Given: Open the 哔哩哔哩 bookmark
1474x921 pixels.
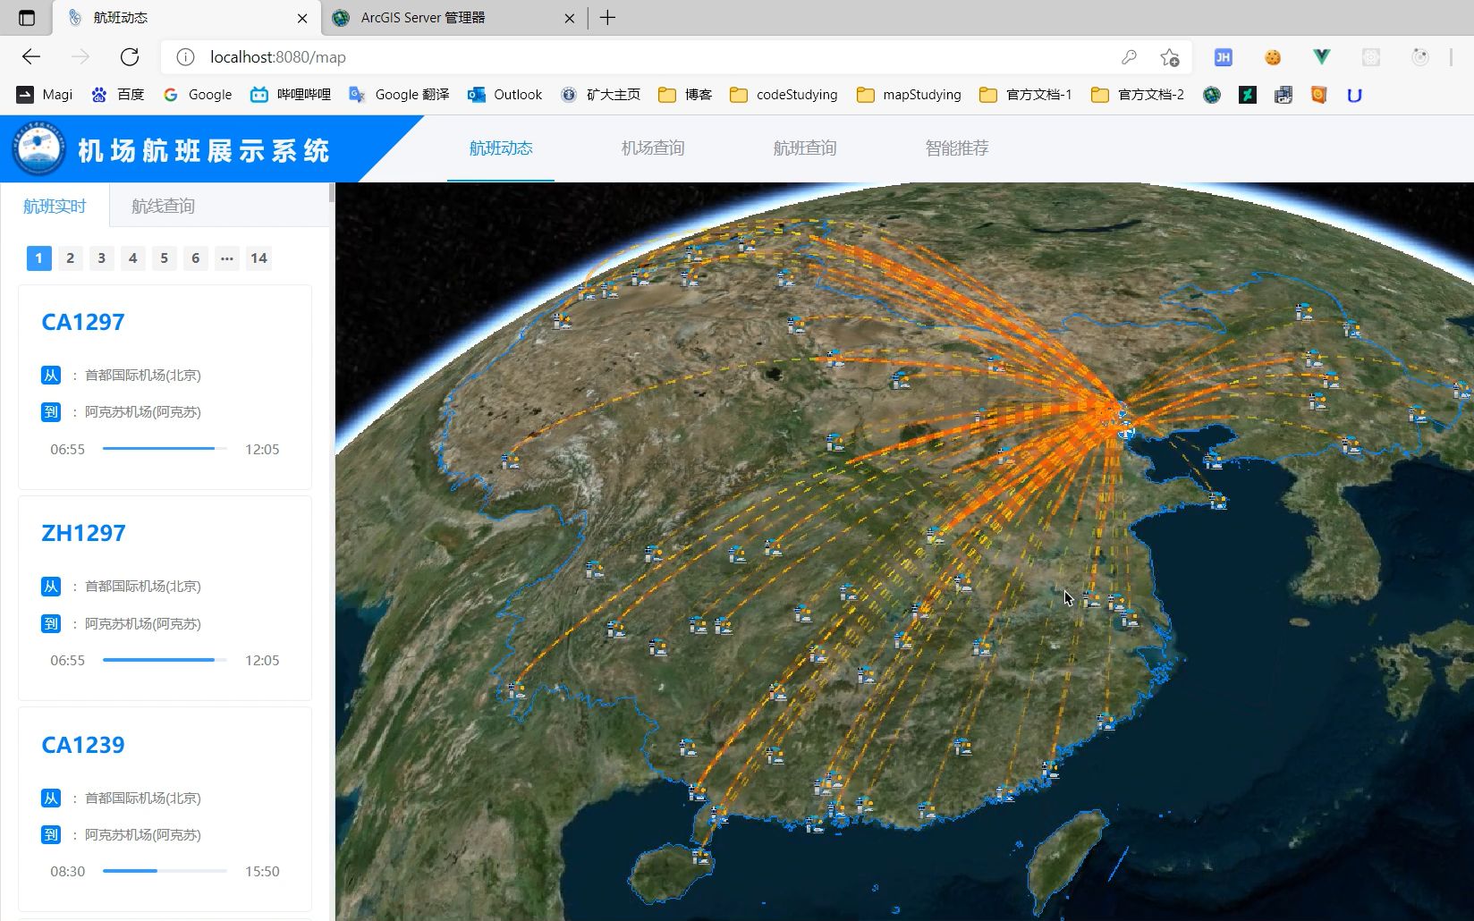Looking at the screenshot, I should click(290, 95).
